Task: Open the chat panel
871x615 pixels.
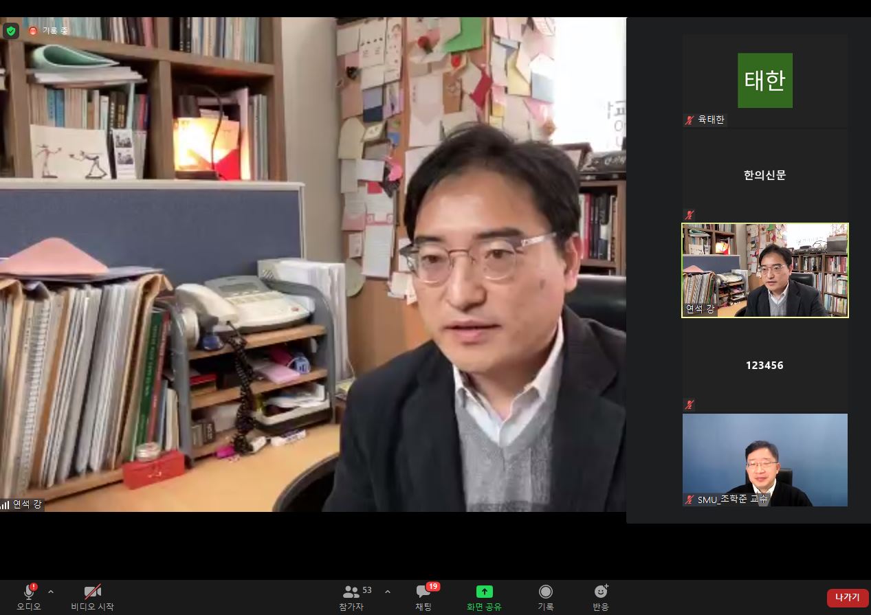Action: coord(423,592)
